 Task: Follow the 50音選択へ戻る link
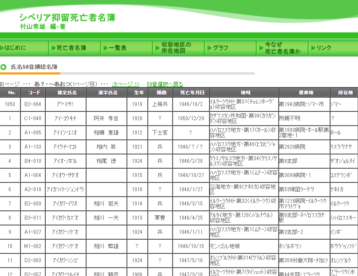tap(165, 84)
